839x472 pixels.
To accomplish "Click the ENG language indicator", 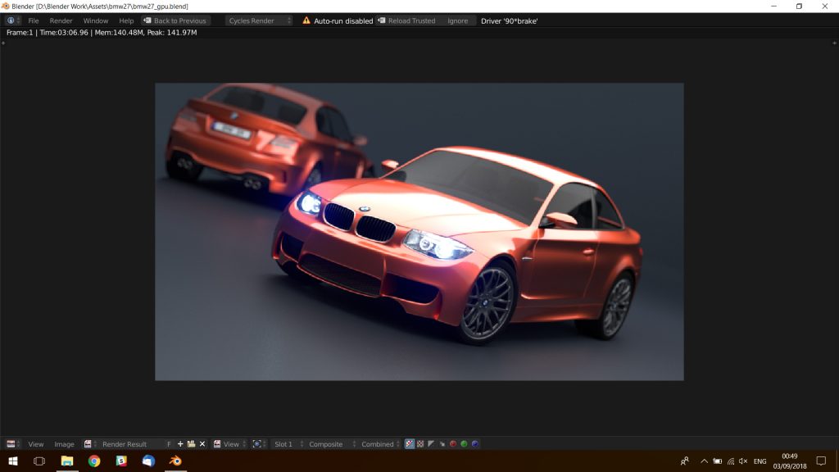I will coord(760,461).
